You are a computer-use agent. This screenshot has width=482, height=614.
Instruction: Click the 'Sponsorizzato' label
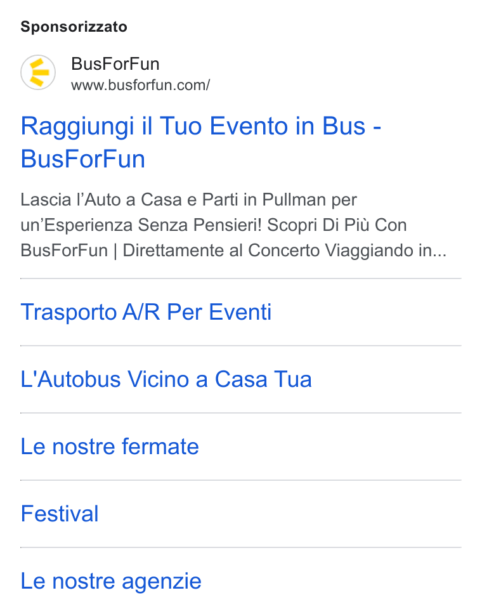pos(74,27)
